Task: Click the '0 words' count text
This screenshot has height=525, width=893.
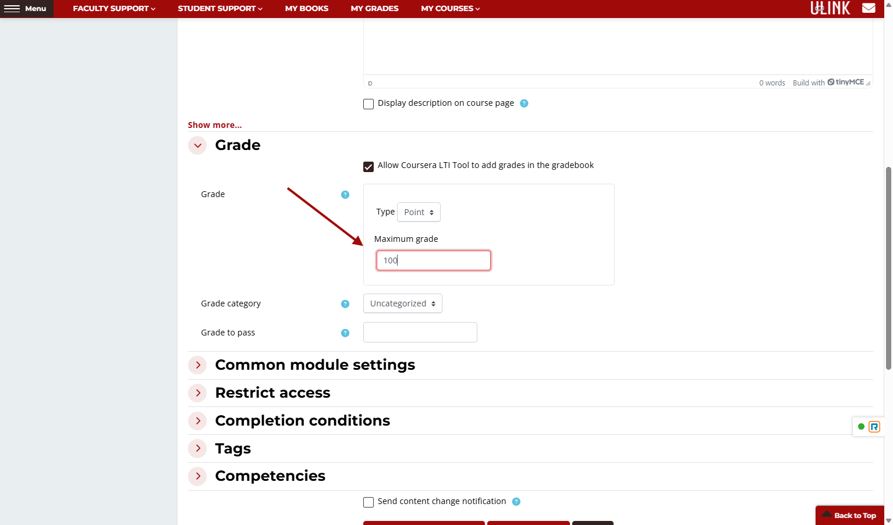Action: point(772,83)
